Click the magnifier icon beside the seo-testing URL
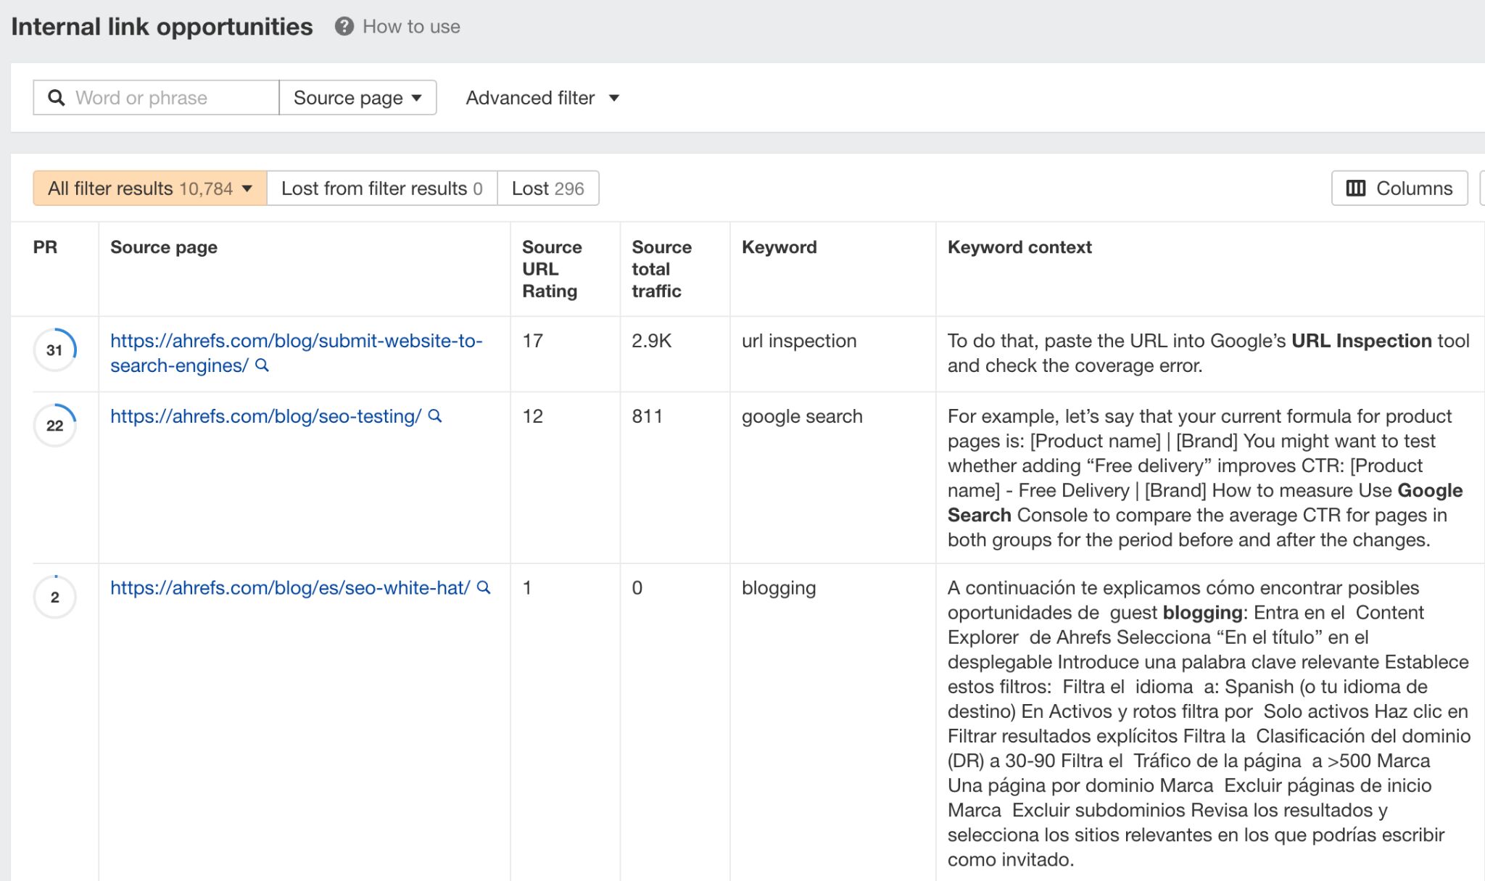 [x=435, y=416]
